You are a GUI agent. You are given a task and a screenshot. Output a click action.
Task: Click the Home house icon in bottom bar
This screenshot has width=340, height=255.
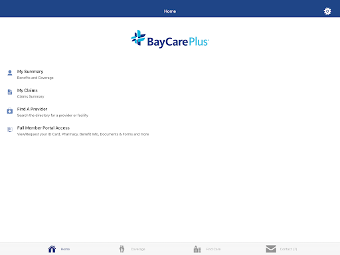click(52, 249)
